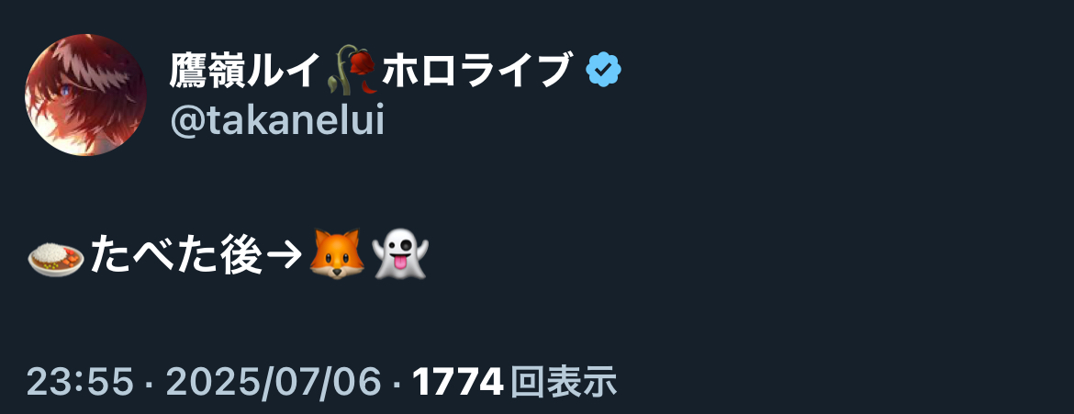Image resolution: width=1074 pixels, height=414 pixels.
Task: Click the dot separator before 1774
Action: 396,383
